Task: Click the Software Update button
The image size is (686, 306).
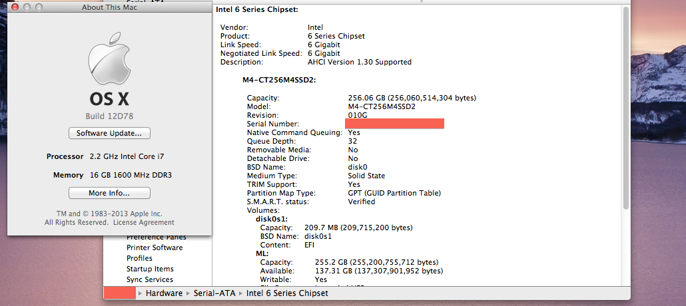Action: coord(109,133)
